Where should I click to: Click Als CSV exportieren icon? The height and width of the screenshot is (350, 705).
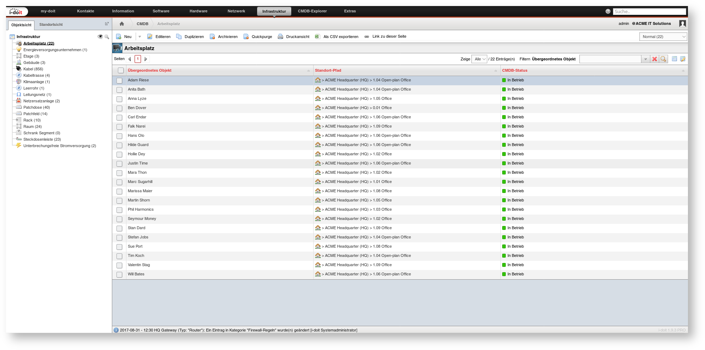coord(318,37)
